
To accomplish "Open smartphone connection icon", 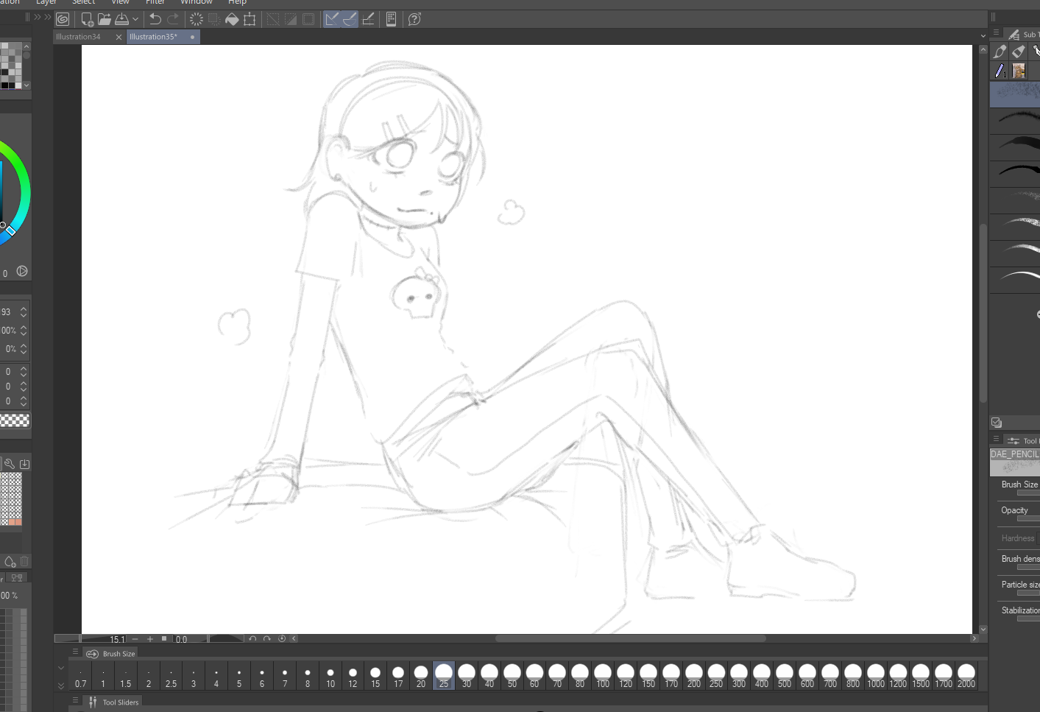I will [392, 19].
